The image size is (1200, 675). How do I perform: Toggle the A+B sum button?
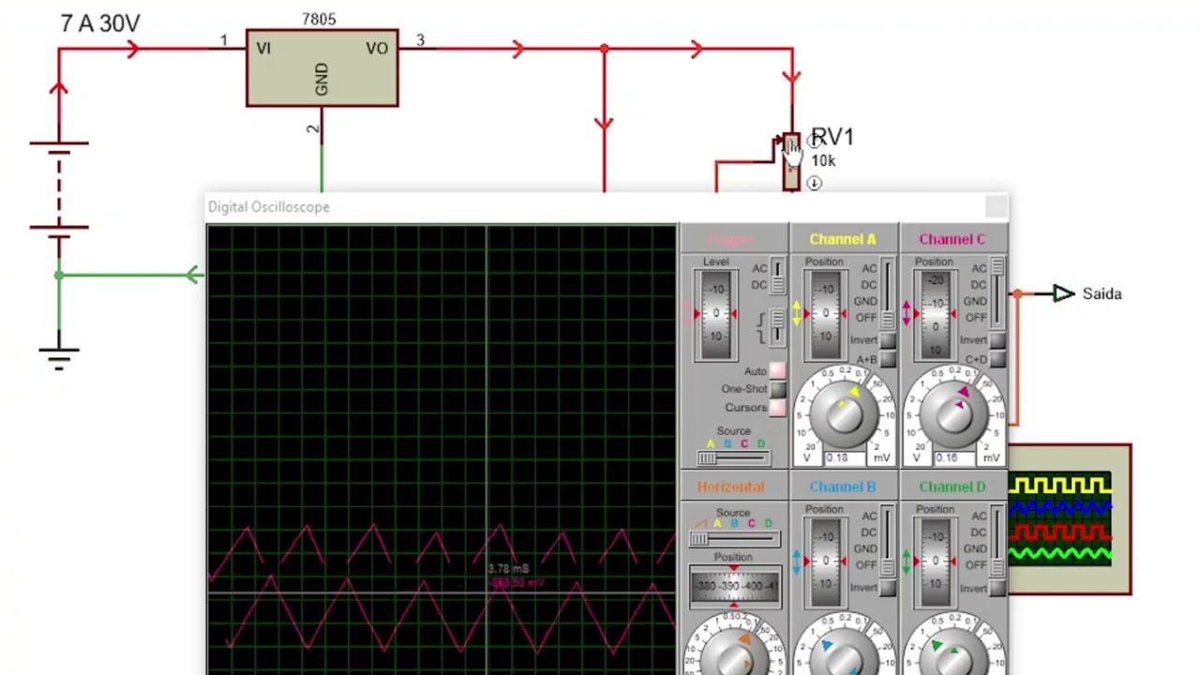click(887, 359)
